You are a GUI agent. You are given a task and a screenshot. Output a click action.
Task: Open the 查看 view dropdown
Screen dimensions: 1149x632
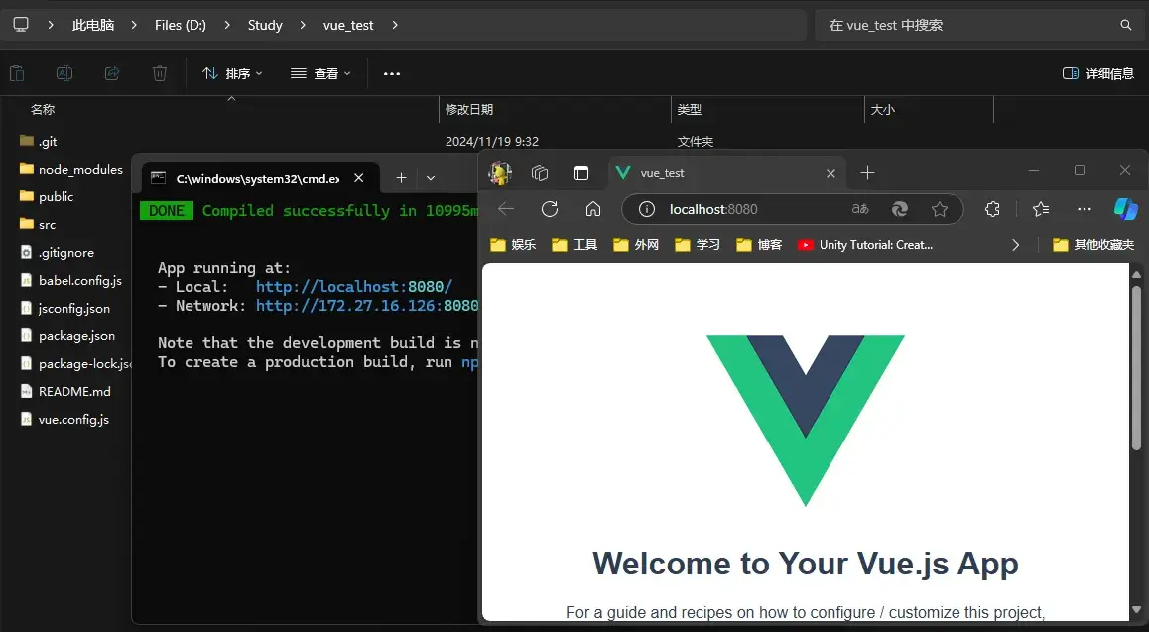point(320,74)
